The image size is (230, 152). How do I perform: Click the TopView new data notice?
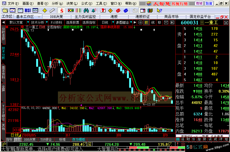click(202, 136)
